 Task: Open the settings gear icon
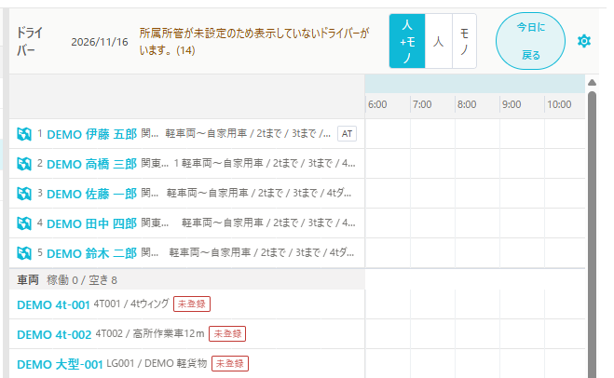(584, 41)
